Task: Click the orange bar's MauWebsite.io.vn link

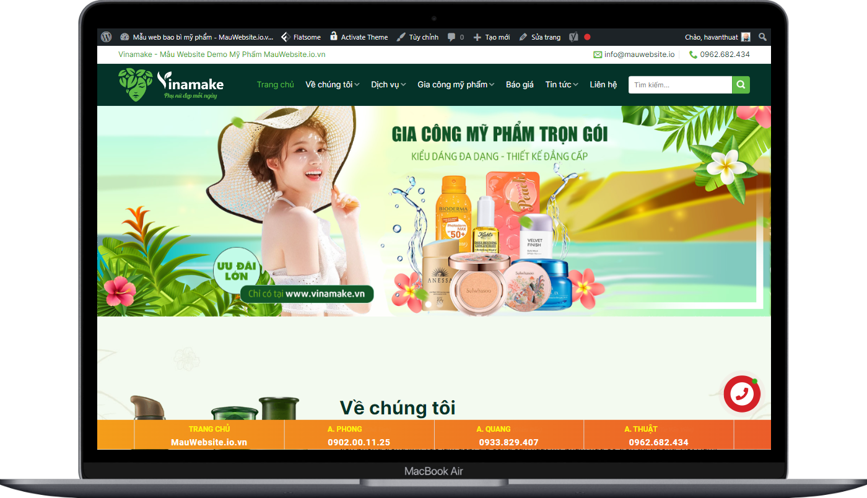Action: [x=209, y=442]
